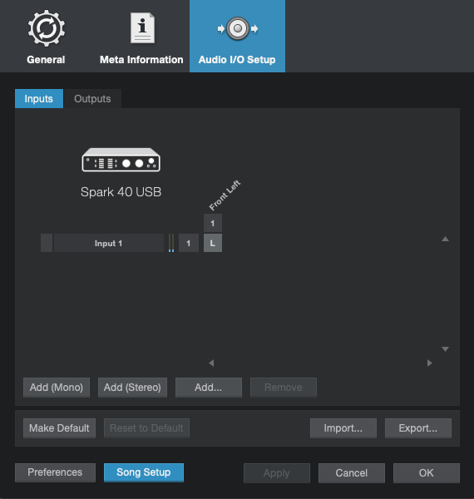This screenshot has height=499, width=474.
Task: Open the Import... dialog
Action: pos(343,428)
